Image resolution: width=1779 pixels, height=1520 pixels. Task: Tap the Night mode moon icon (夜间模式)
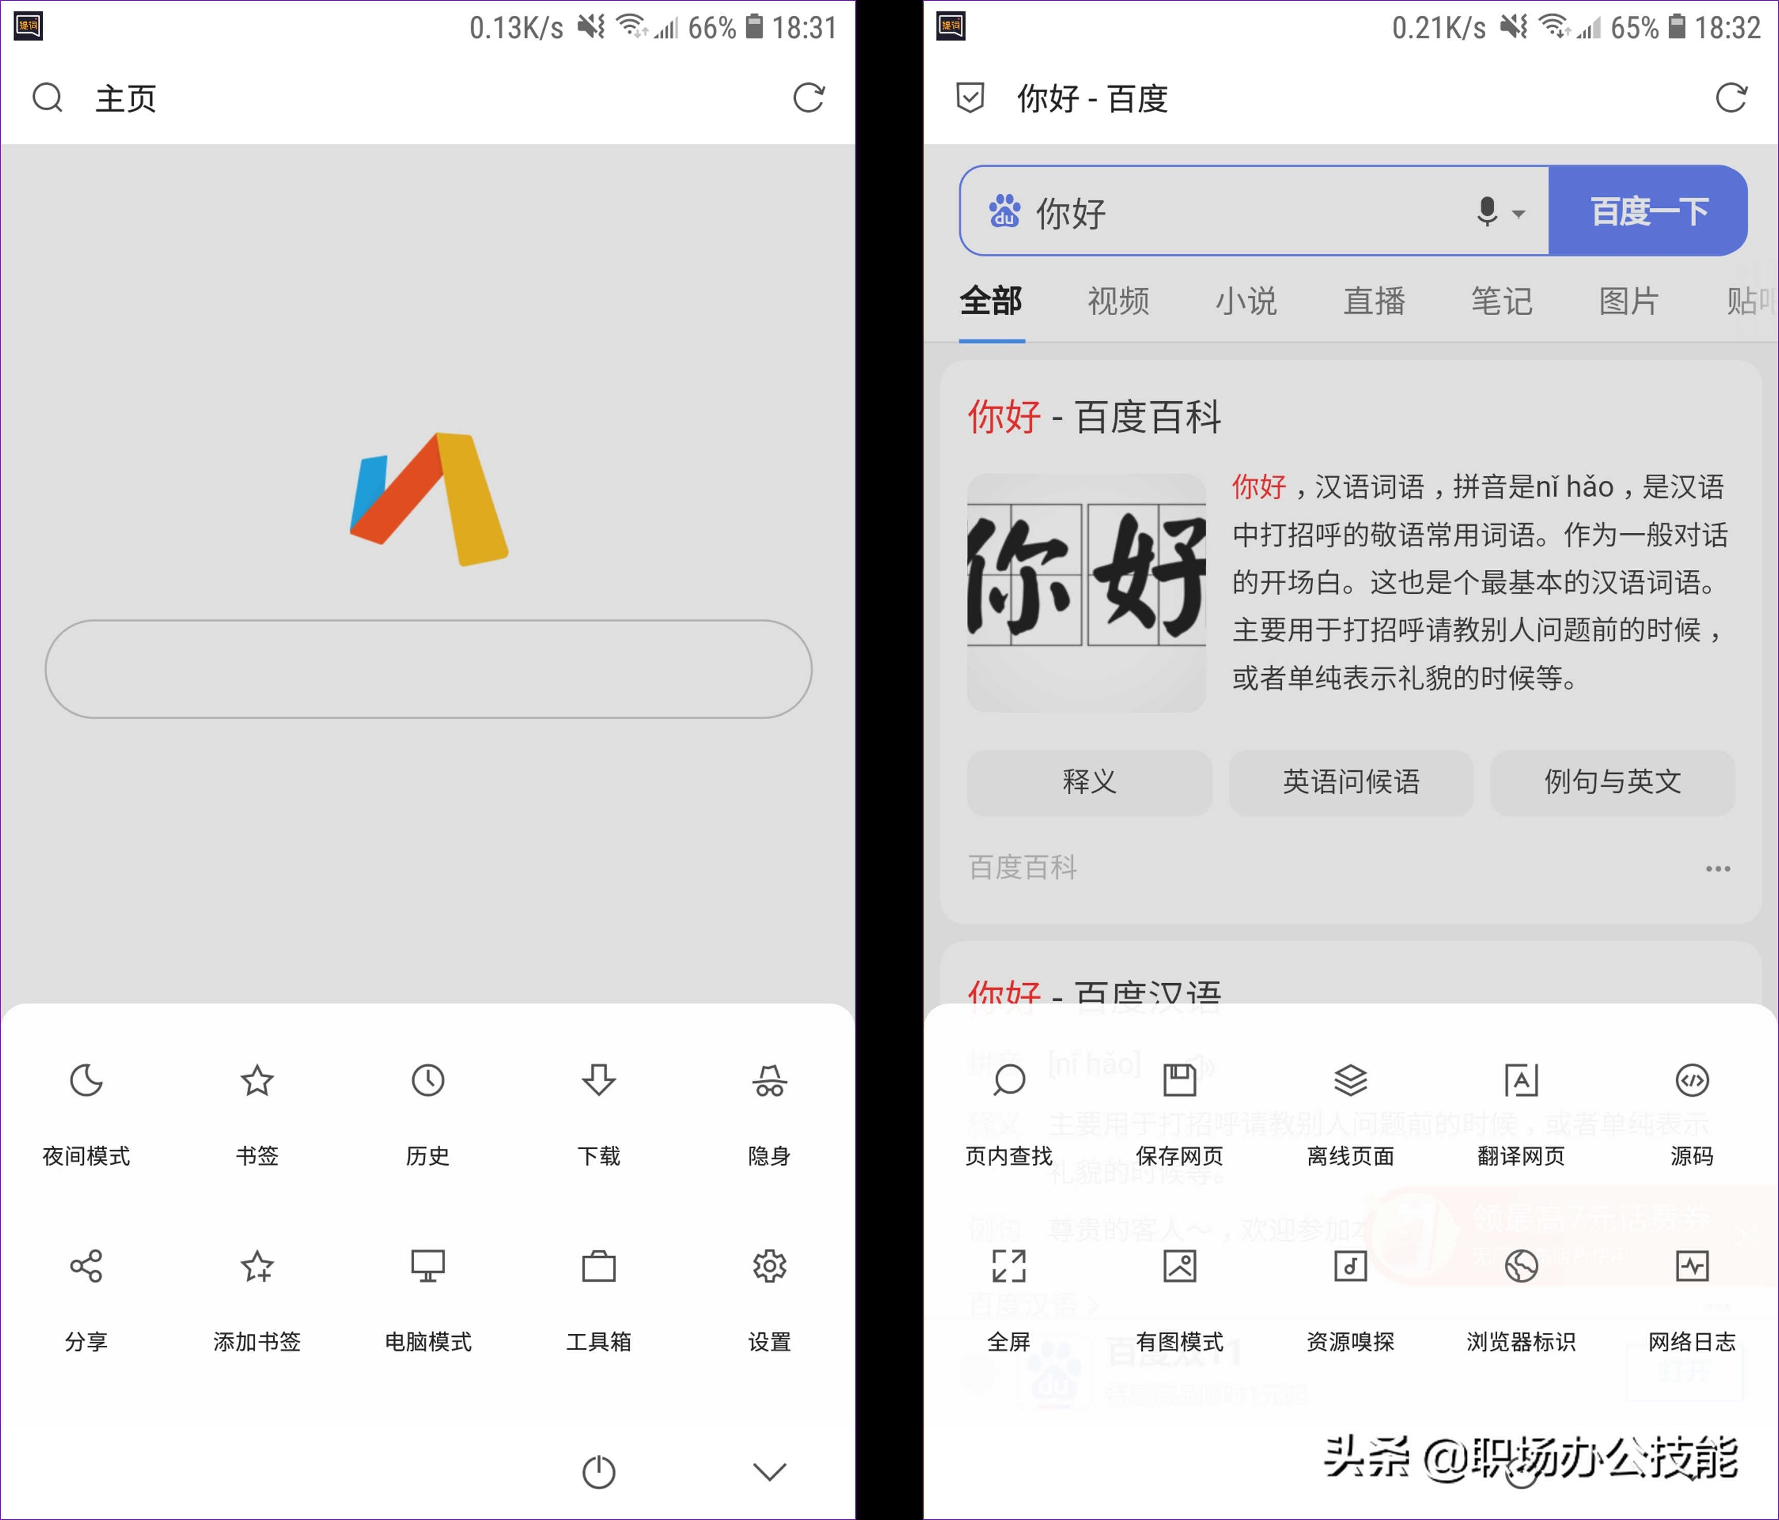86,1080
